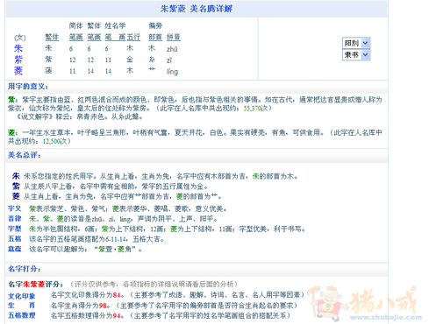Open the 阳刻 dropdown

[356, 43]
